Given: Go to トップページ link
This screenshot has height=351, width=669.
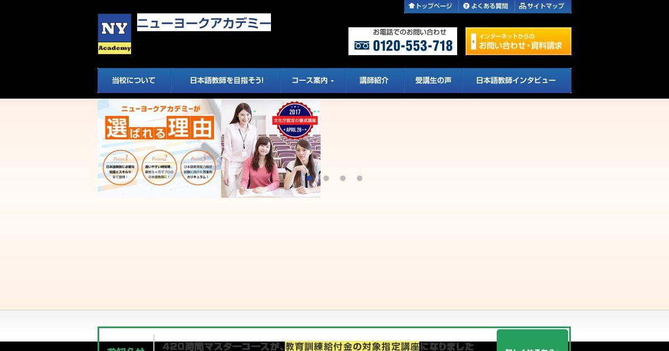Looking at the screenshot, I should tap(430, 6).
